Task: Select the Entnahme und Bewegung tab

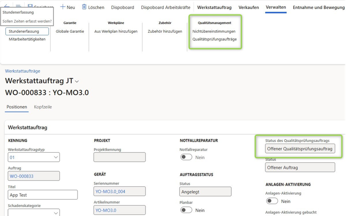Action: [318, 7]
